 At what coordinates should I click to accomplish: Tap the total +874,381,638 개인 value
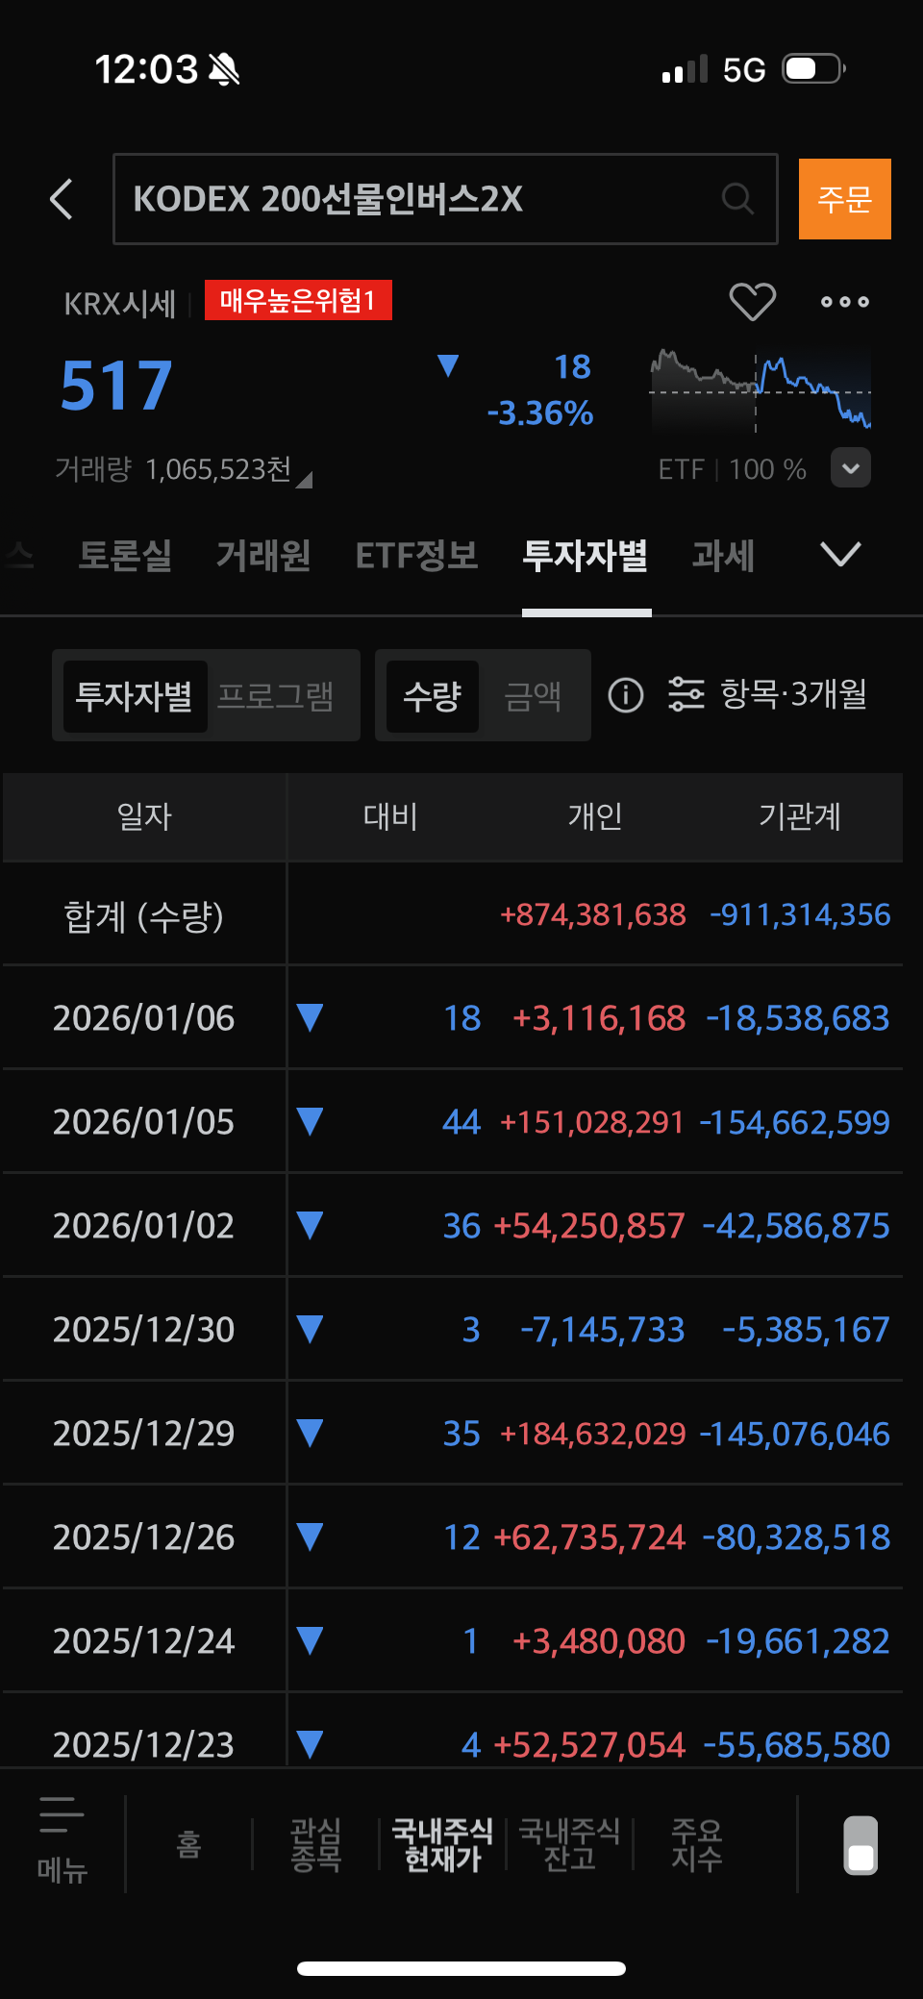[x=593, y=914]
